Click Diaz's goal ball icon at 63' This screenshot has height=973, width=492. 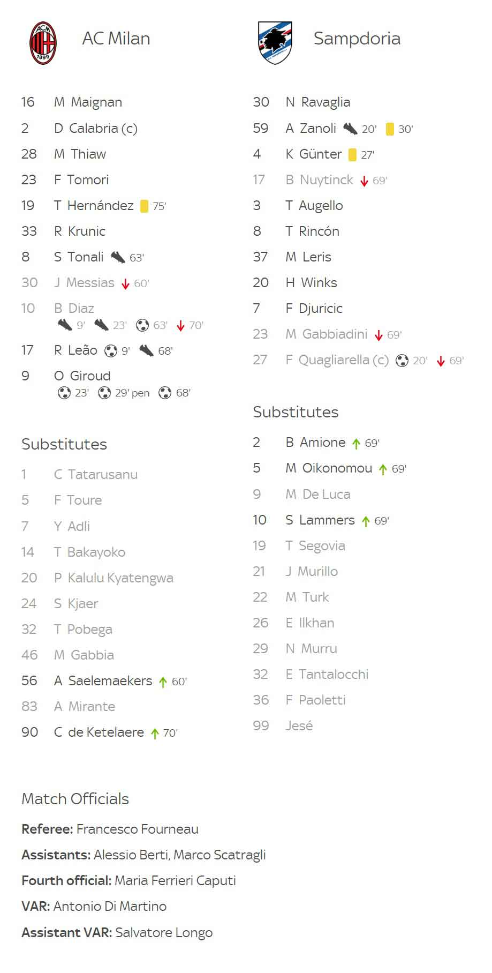142,325
